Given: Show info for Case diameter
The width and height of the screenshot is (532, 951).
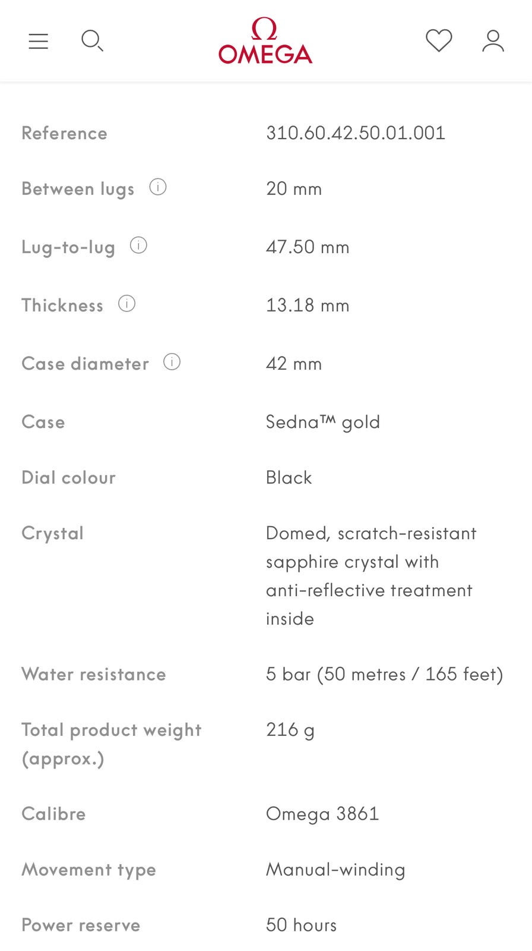Looking at the screenshot, I should [x=172, y=362].
